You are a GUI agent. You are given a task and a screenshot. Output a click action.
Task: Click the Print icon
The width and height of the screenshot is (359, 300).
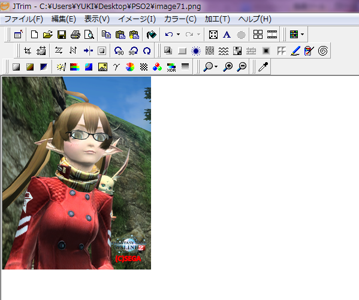[x=76, y=35]
